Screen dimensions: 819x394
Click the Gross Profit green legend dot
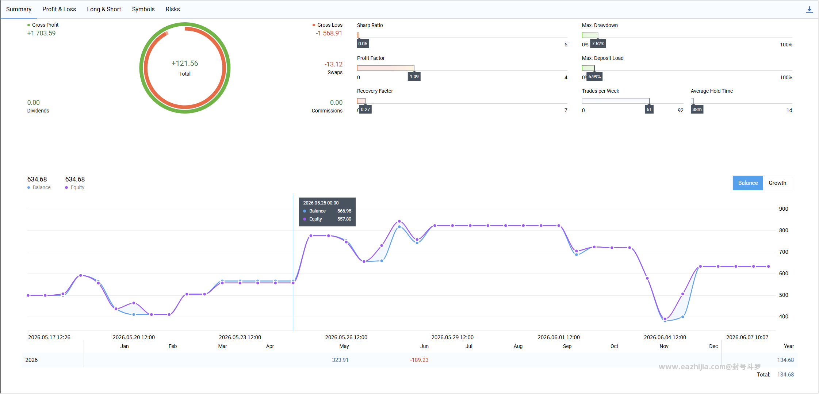click(x=28, y=25)
